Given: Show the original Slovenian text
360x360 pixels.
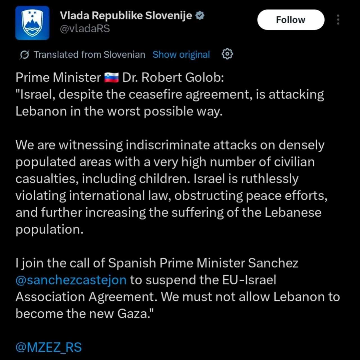Looking at the screenshot, I should click(x=181, y=55).
